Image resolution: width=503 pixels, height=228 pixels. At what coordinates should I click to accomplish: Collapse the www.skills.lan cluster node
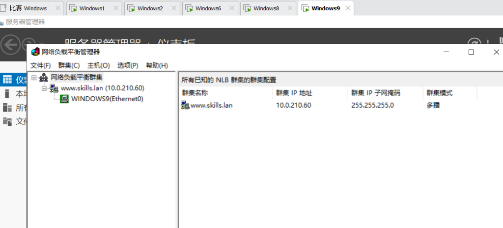coord(44,88)
